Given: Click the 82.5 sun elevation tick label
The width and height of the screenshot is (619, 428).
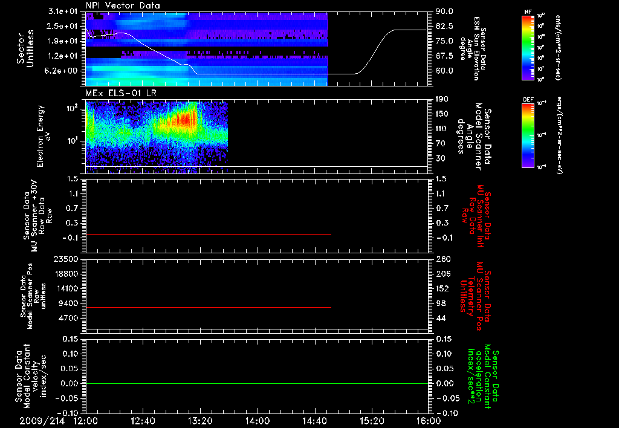Looking at the screenshot, I should [444, 27].
